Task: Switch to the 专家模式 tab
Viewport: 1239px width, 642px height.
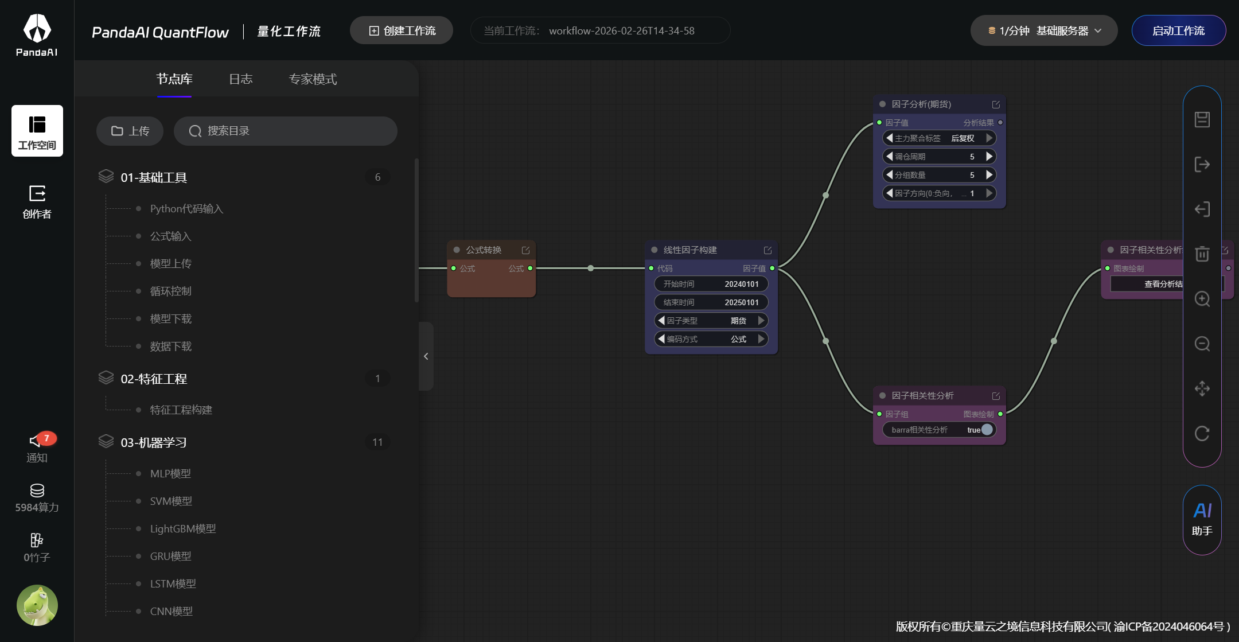Action: (x=313, y=79)
